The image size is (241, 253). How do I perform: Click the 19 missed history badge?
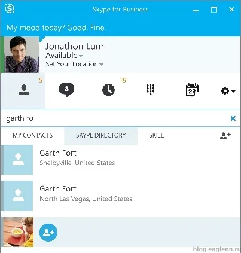point(123,80)
